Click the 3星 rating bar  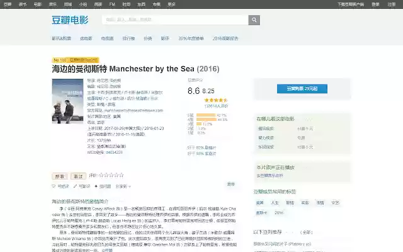click(199, 124)
